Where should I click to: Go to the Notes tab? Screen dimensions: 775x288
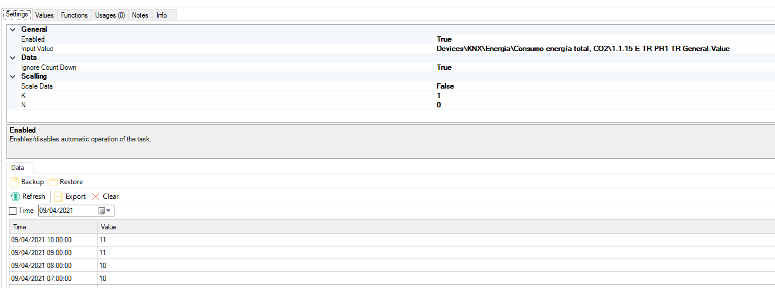pos(140,15)
